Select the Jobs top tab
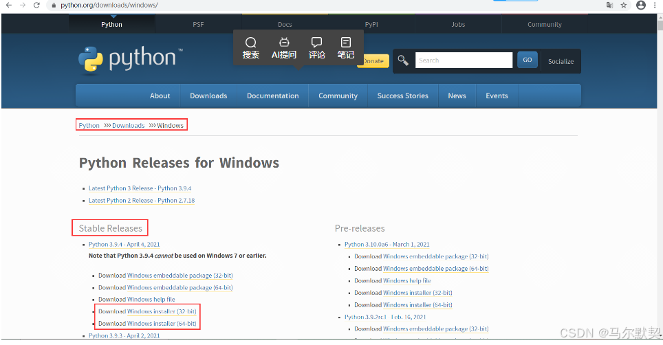Viewport: 663px width, 345px height. (x=458, y=24)
